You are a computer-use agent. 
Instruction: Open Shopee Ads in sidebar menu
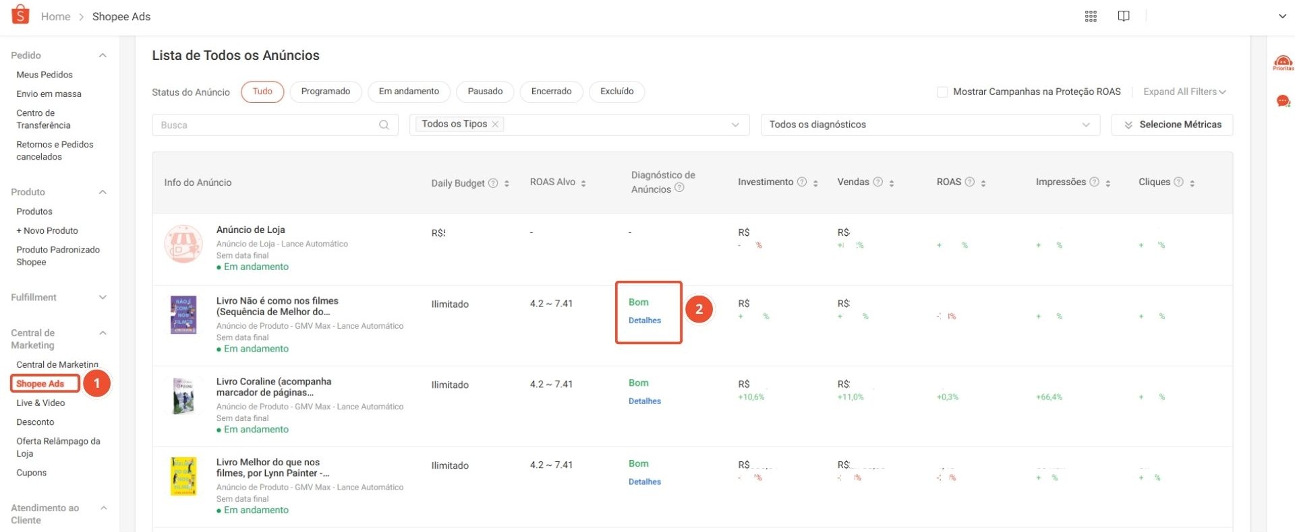point(40,384)
